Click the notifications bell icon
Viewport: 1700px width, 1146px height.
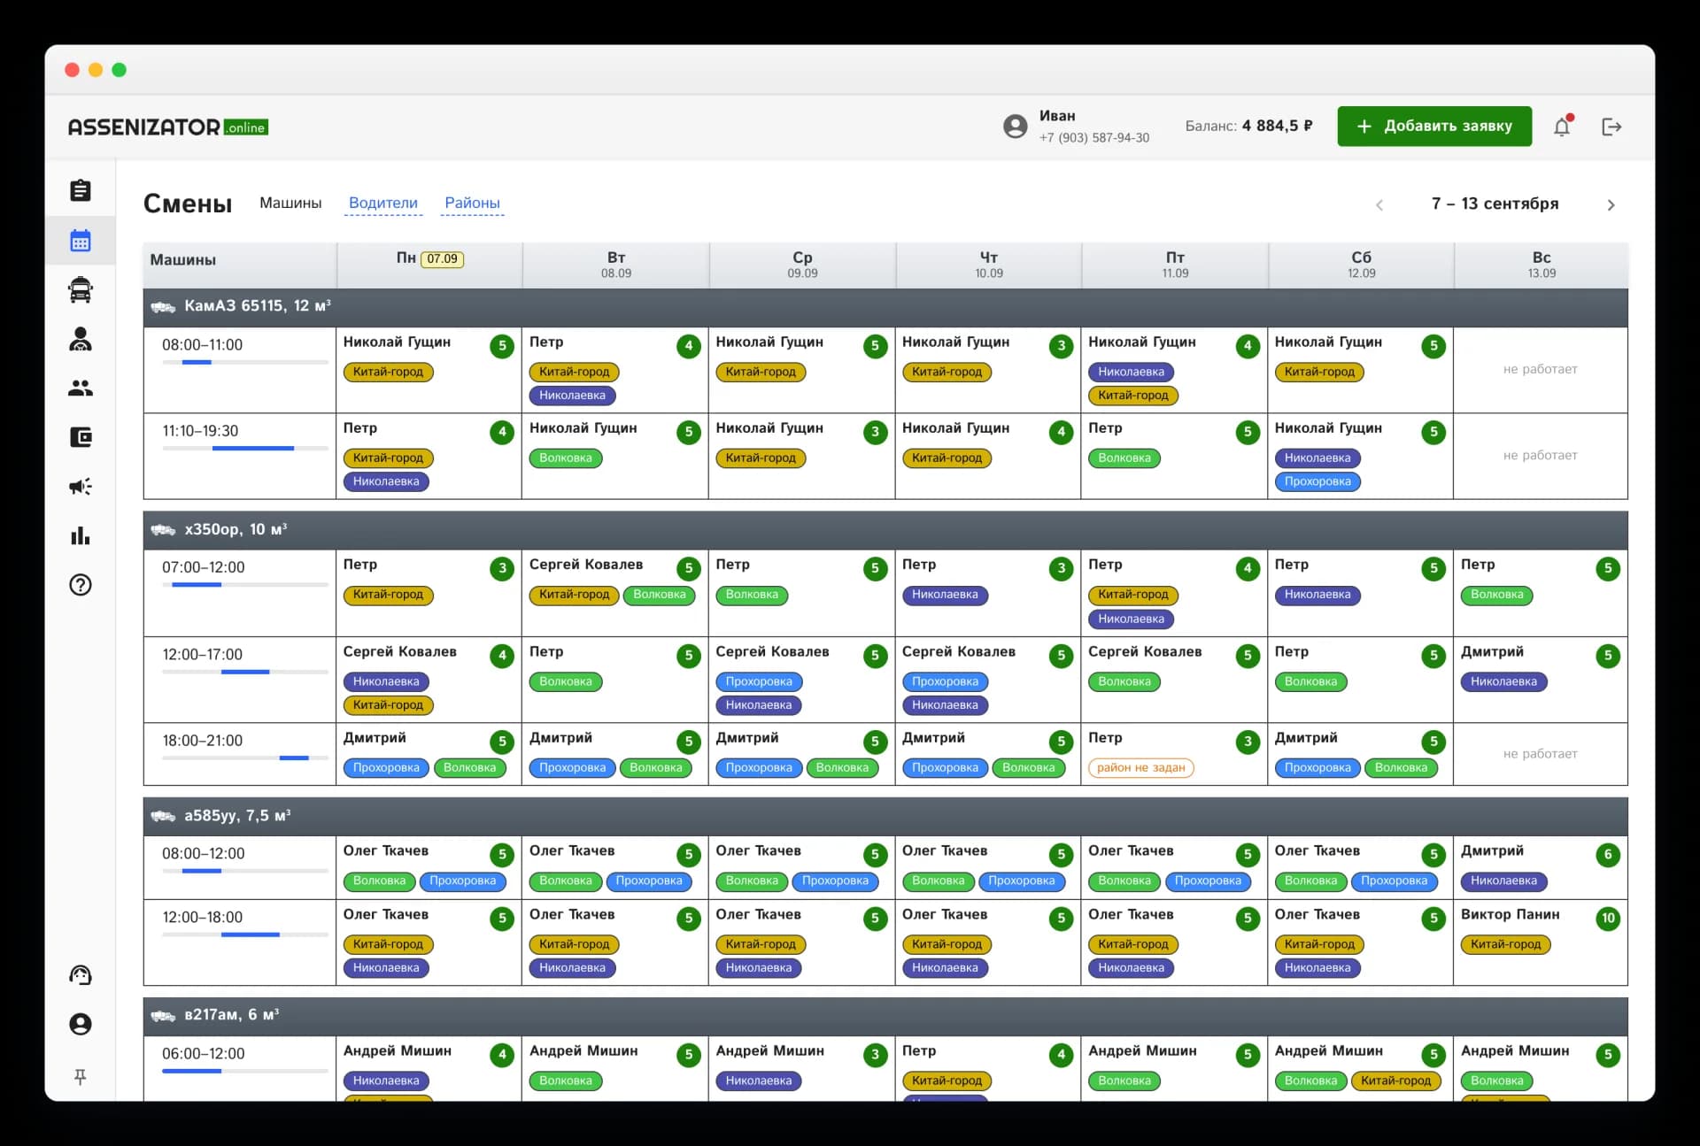pos(1563,127)
